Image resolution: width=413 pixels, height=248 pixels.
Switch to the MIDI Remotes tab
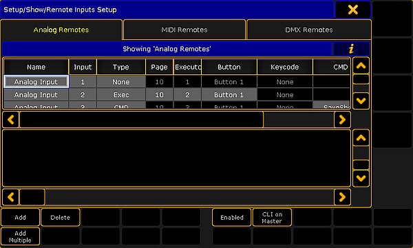point(184,30)
